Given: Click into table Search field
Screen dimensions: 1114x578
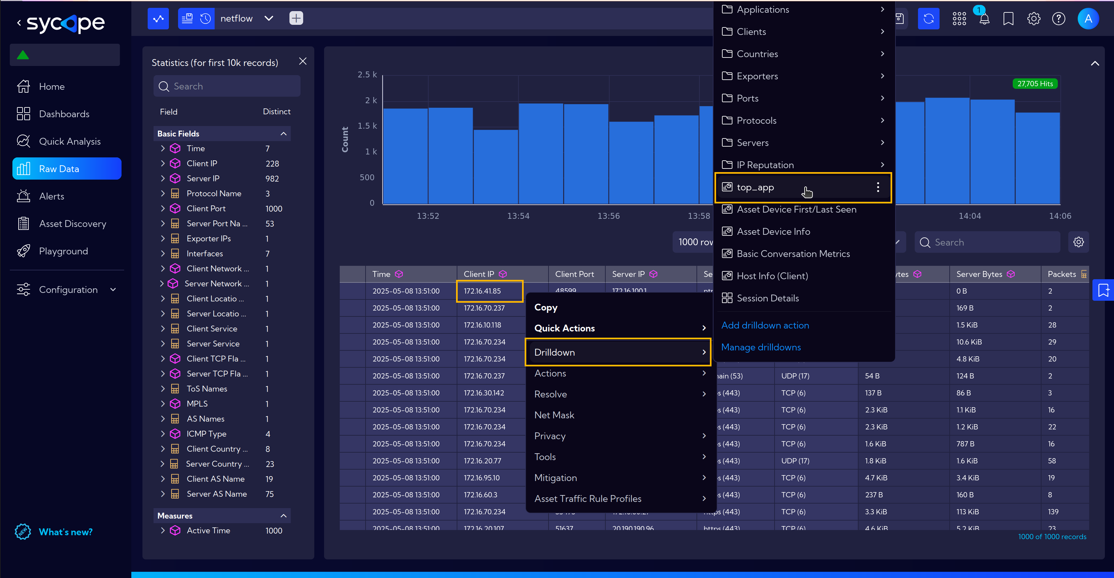Looking at the screenshot, I should pos(987,243).
